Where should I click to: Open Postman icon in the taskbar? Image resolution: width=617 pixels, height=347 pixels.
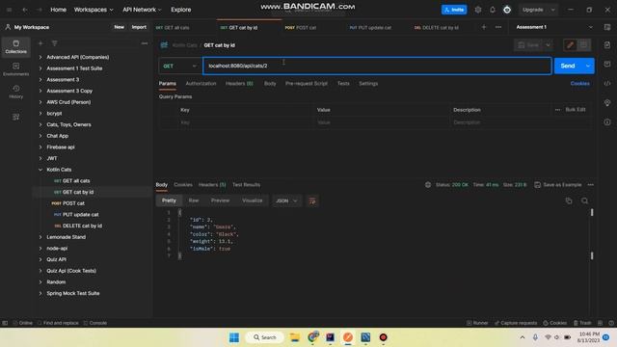point(348,337)
